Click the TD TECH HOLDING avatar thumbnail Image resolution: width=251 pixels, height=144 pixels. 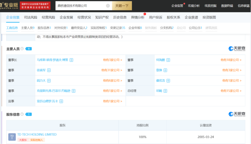(12, 137)
